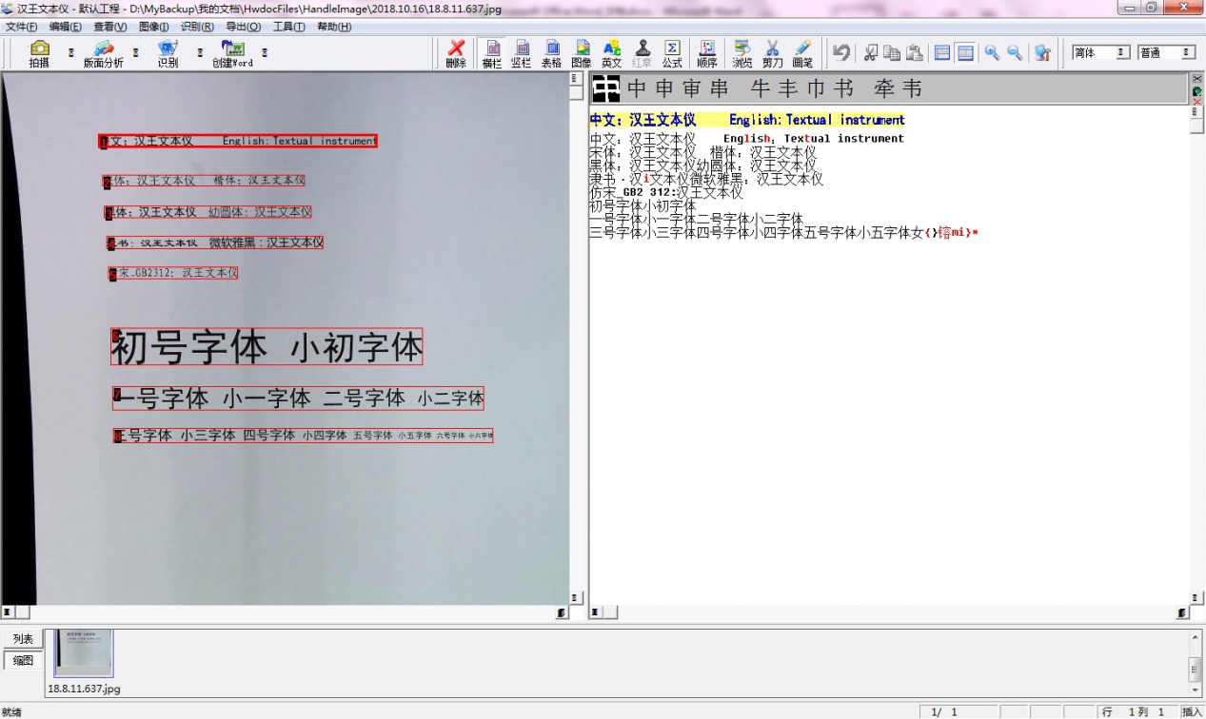Viewport: 1206px width, 719px height.
Task: Switch to the 列表 list tab
Action: (23, 639)
